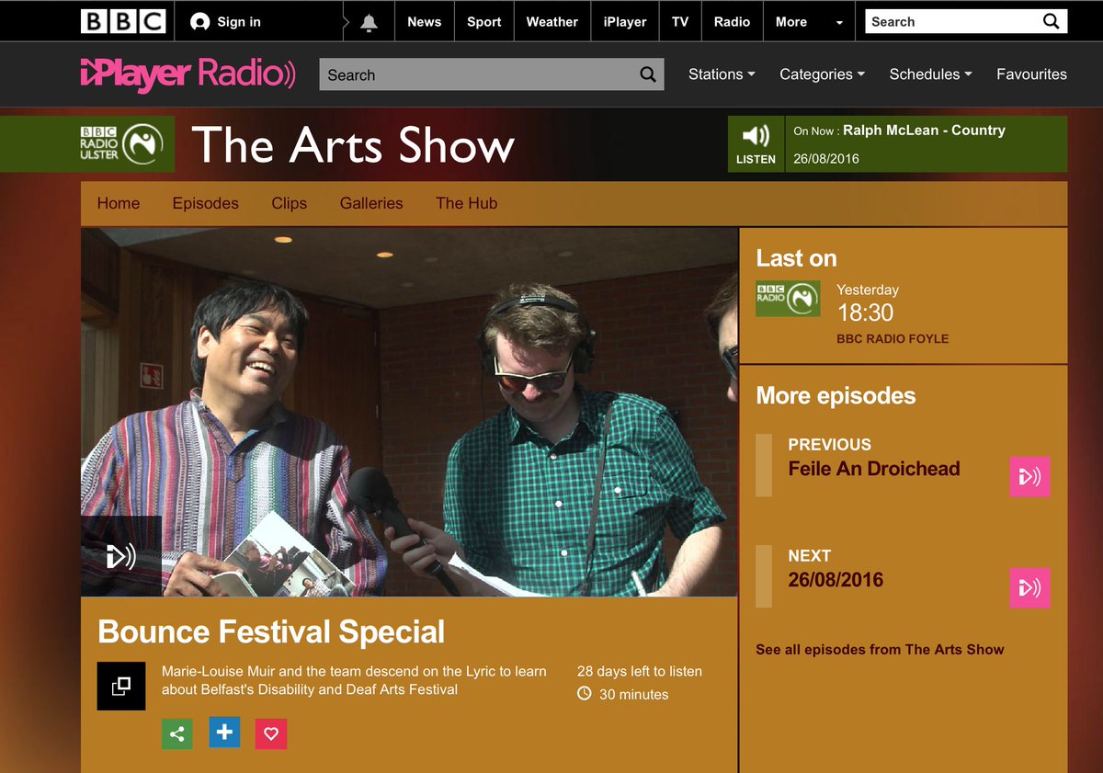Open the iPlayer Radio logo

click(188, 74)
